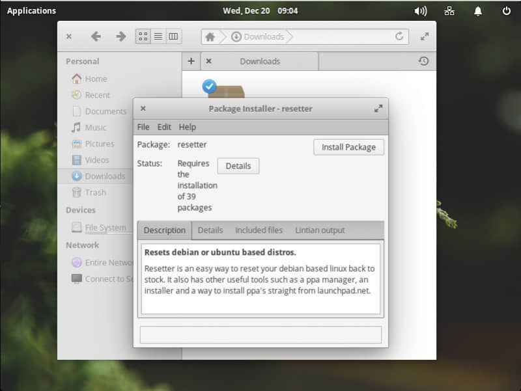This screenshot has height=391, width=521.
Task: Click the Install Package button
Action: pyautogui.click(x=348, y=147)
